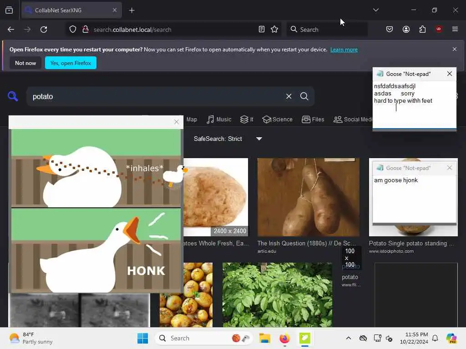
Task: Clear the potato search query
Action: click(289, 96)
